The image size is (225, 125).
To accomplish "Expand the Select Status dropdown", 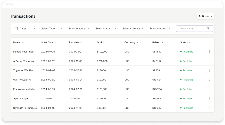I will click(x=106, y=28).
